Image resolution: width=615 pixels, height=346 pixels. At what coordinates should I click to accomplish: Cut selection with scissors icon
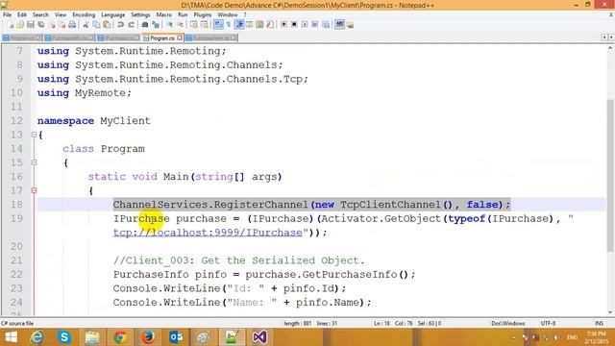(86, 25)
